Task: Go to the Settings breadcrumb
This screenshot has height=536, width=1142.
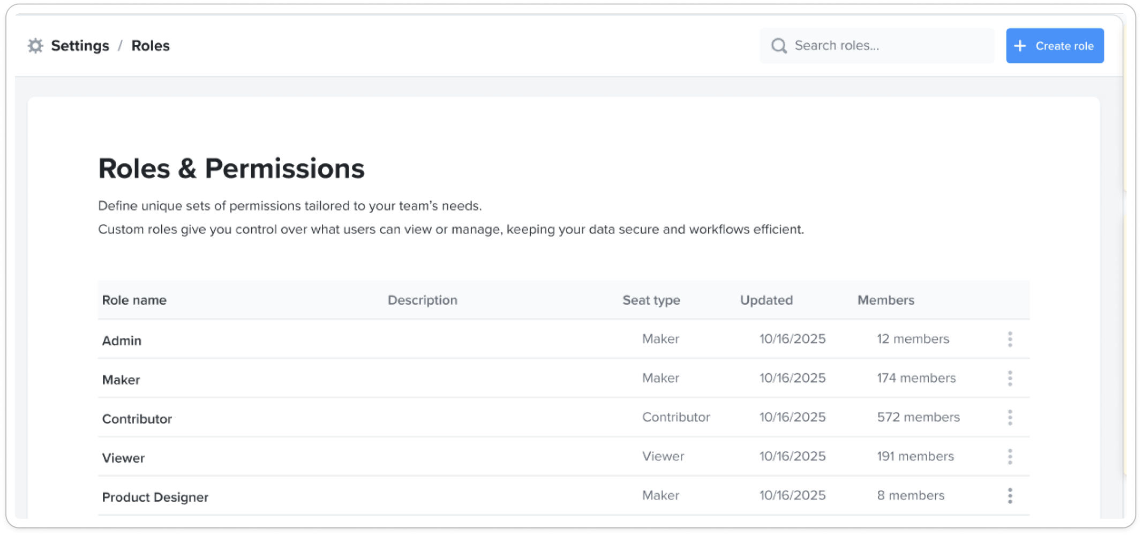Action: click(80, 46)
